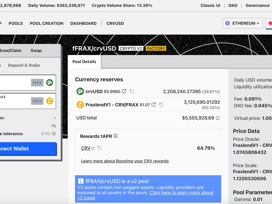Switch to the Swap tab
Screen dimensions: 272x204
tap(36, 50)
